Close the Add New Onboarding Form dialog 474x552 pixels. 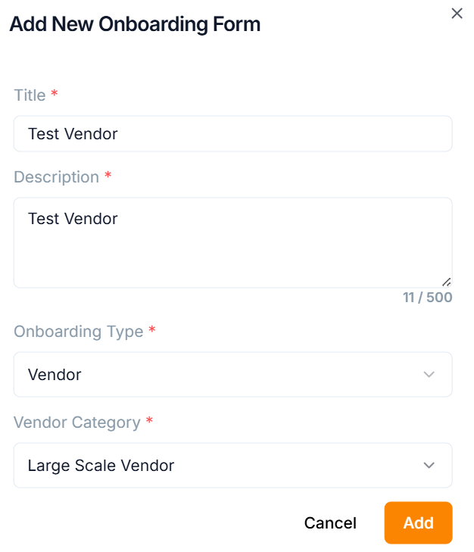(457, 14)
